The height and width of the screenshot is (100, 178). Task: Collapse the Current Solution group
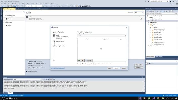click(4, 16)
